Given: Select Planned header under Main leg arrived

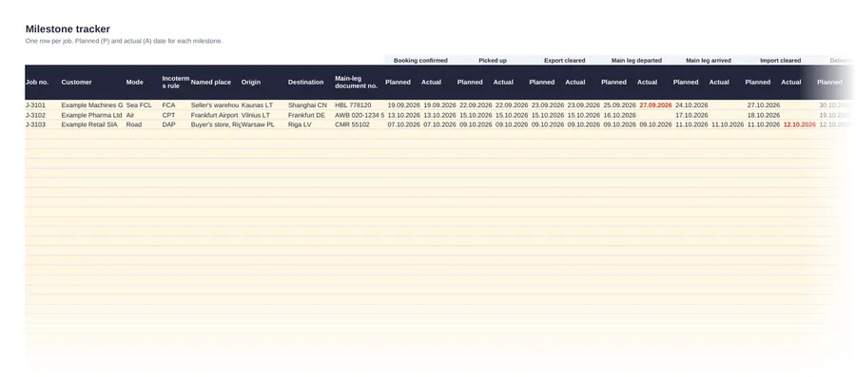Looking at the screenshot, I should point(686,83).
